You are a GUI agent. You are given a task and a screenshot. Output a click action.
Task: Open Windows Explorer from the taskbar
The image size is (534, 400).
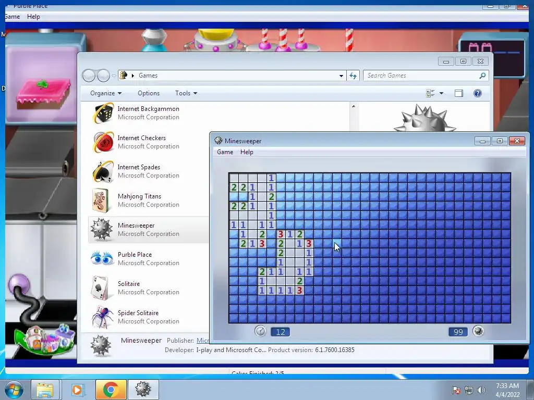click(x=45, y=390)
